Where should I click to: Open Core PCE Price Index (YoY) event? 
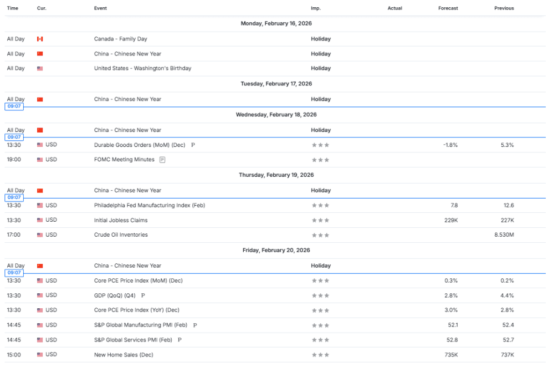coord(136,310)
